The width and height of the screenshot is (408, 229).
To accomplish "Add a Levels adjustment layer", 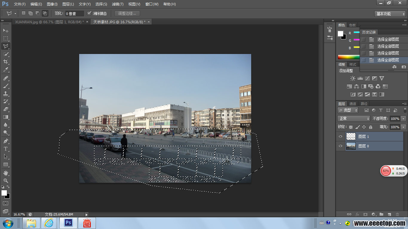I will click(x=360, y=78).
